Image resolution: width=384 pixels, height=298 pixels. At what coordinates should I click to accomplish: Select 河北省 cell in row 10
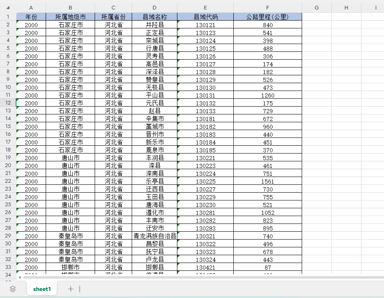tap(113, 87)
